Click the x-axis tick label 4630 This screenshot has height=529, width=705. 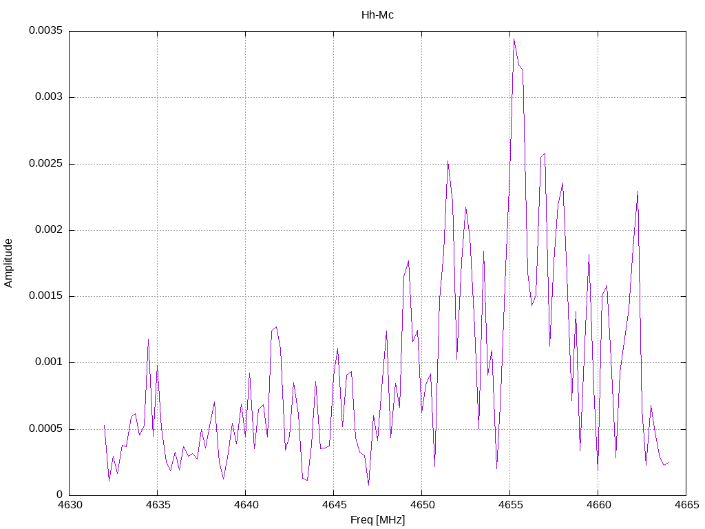tap(70, 505)
